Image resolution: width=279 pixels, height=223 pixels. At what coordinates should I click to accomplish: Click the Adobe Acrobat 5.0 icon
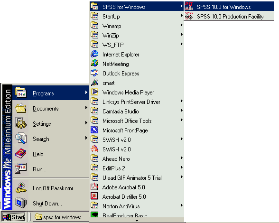[x=94, y=186]
